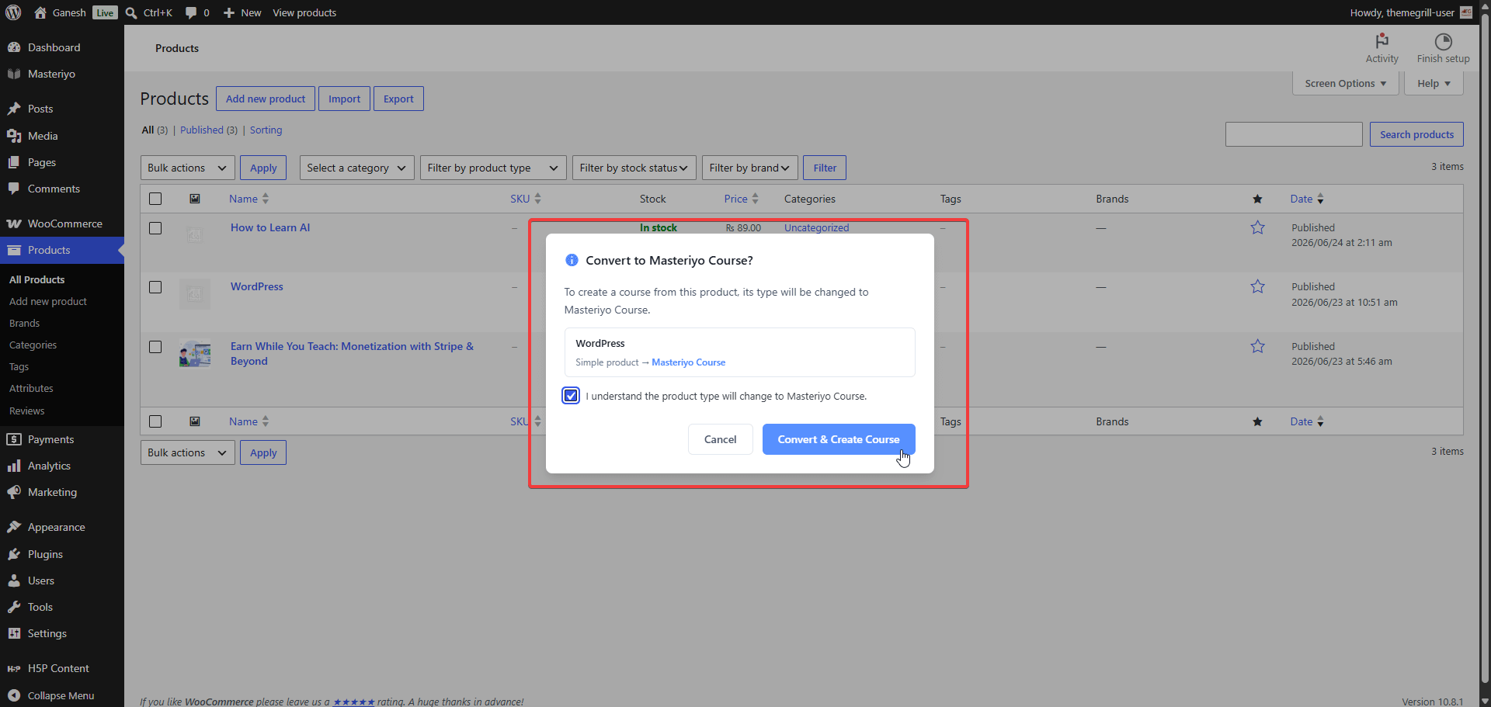Image resolution: width=1491 pixels, height=707 pixels.
Task: Open Reviews submenu item
Action: coord(27,411)
